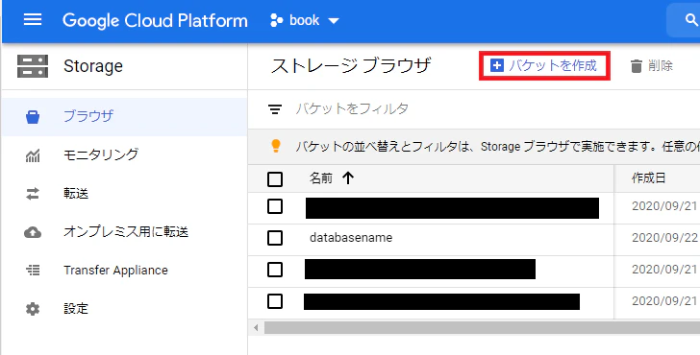Click the filter lines icon
Image resolution: width=700 pixels, height=355 pixels.
[x=275, y=109]
